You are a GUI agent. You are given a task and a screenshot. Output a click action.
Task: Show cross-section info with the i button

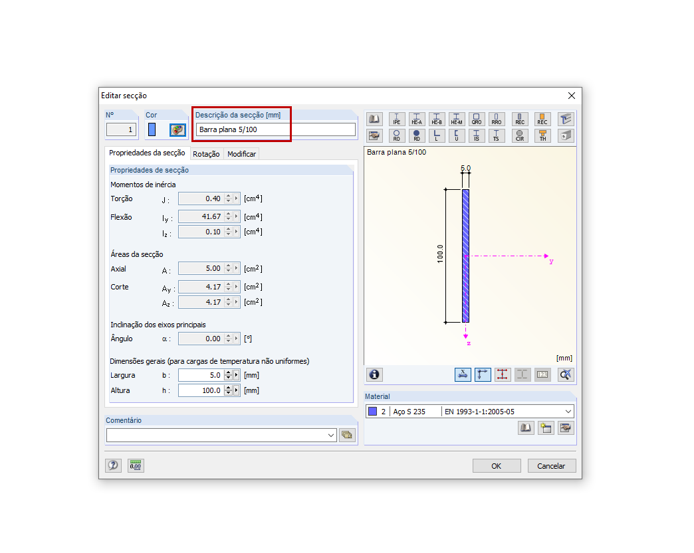[374, 374]
